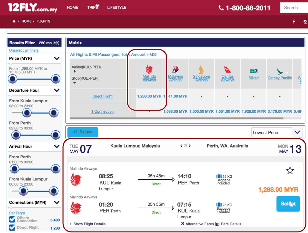Open the HOME menu item
This screenshot has height=233, width=308.
pyautogui.click(x=73, y=7)
